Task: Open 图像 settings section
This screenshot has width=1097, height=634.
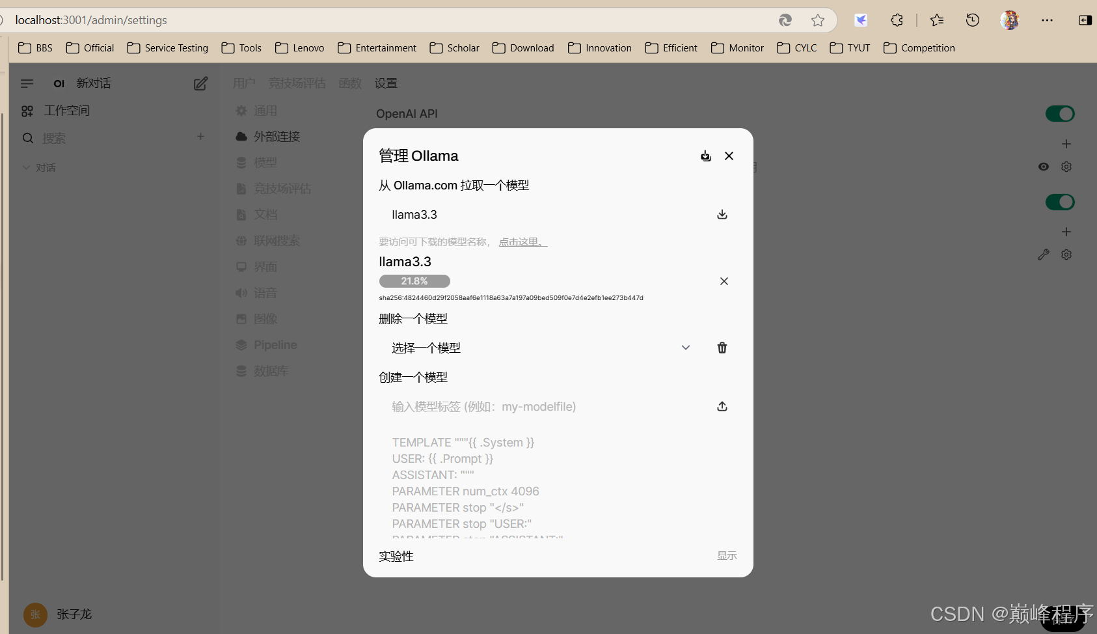Action: point(257,319)
